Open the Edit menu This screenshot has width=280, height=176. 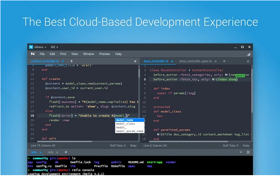pos(52,54)
